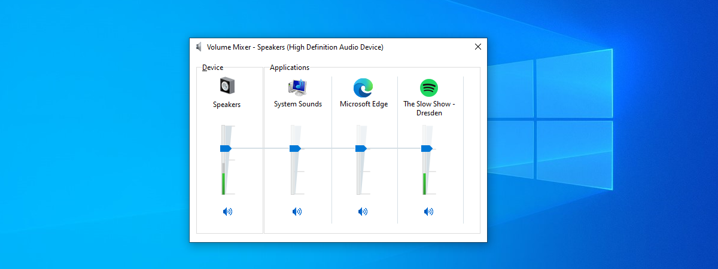Click the Speakers volume slider handle

(x=226, y=148)
